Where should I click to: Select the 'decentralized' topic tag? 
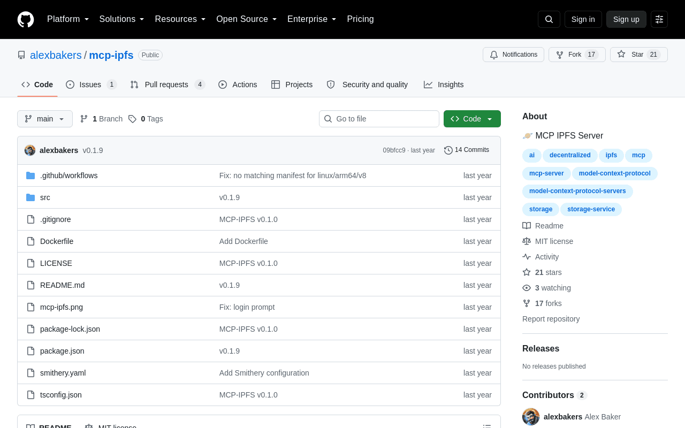[x=570, y=156]
